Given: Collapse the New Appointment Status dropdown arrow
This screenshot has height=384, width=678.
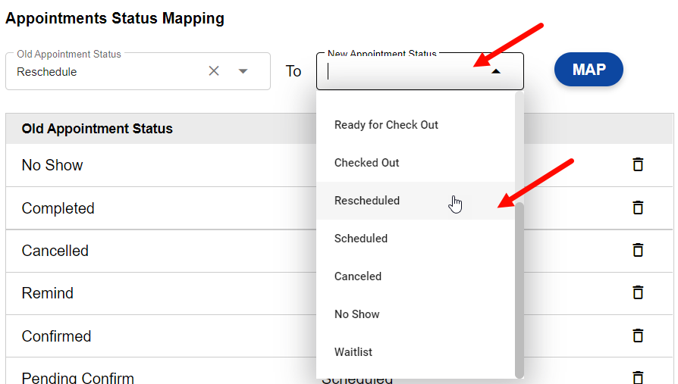Looking at the screenshot, I should pyautogui.click(x=496, y=71).
